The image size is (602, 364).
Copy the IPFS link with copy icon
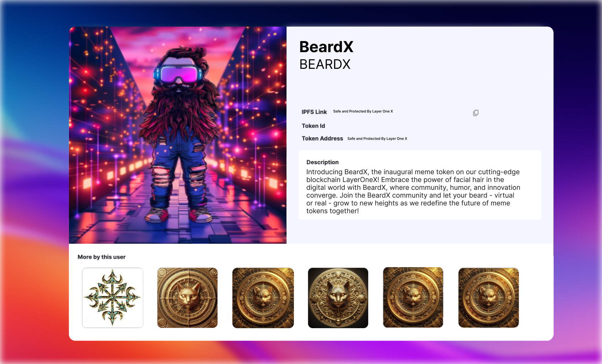475,113
